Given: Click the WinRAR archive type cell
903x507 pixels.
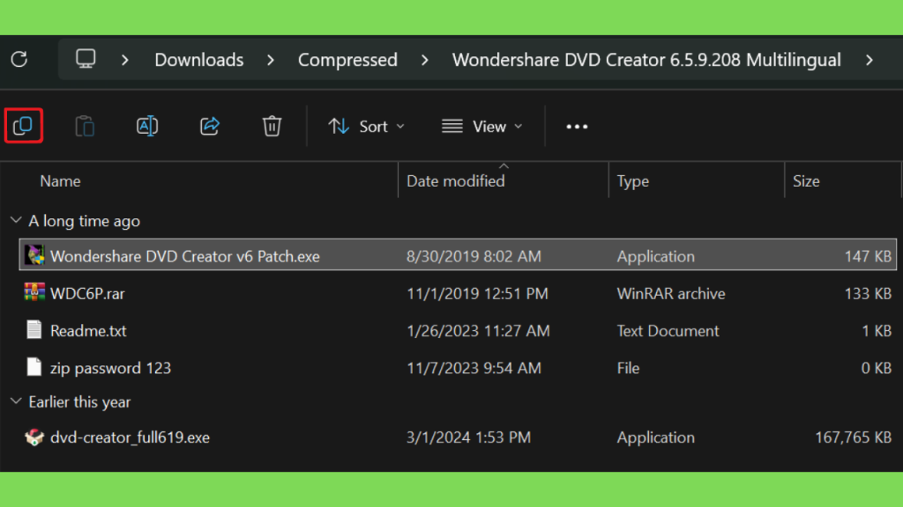Looking at the screenshot, I should tap(671, 293).
